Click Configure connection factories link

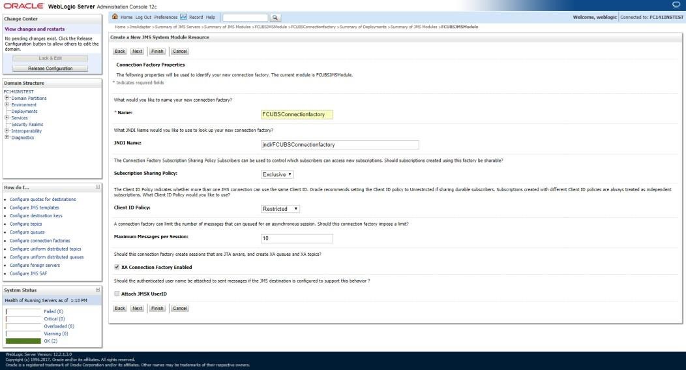(40, 240)
